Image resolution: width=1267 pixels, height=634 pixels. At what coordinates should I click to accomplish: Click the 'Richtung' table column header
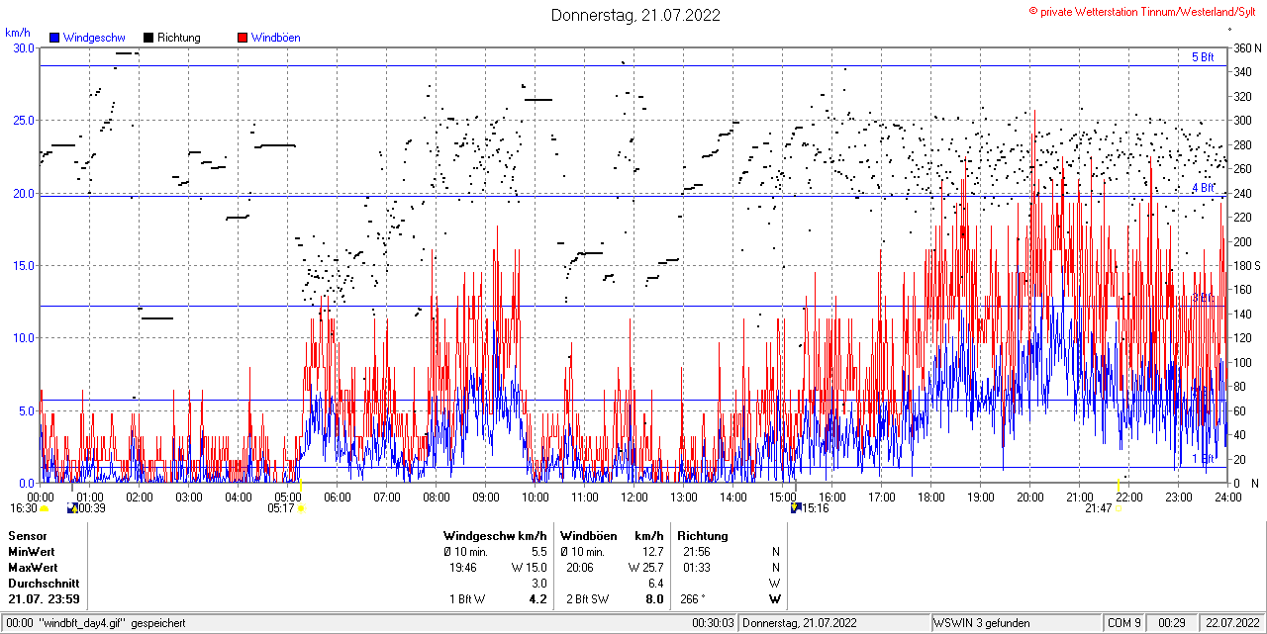[x=703, y=536]
